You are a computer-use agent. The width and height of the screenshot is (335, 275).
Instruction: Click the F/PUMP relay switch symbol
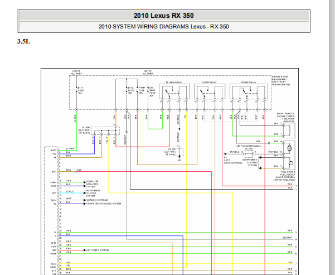[245, 94]
